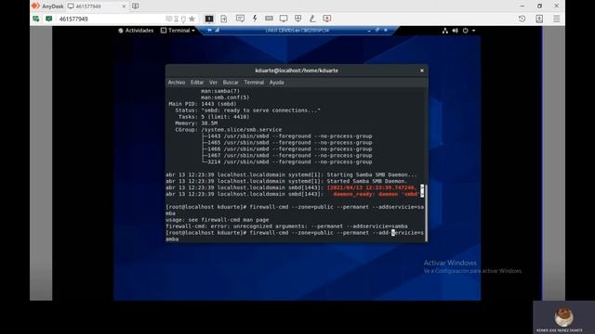Expand the GNOME system menu arrow
595x334 pixels.
coord(473,31)
